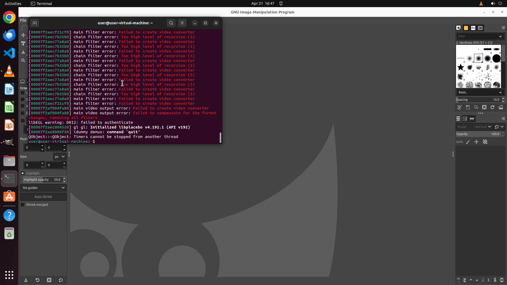Screen dimensions: 507x285
Task: Adjust the Highlight opacity slider
Action: [x=42, y=180]
